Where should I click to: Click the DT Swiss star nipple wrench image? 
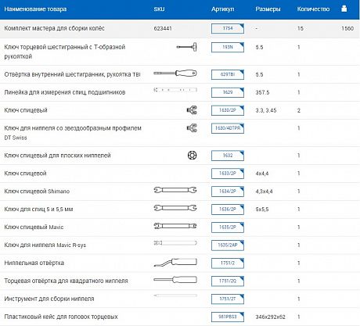[192, 128]
